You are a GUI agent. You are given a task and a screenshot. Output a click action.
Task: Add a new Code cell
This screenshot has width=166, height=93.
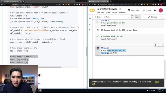click(x=98, y=17)
